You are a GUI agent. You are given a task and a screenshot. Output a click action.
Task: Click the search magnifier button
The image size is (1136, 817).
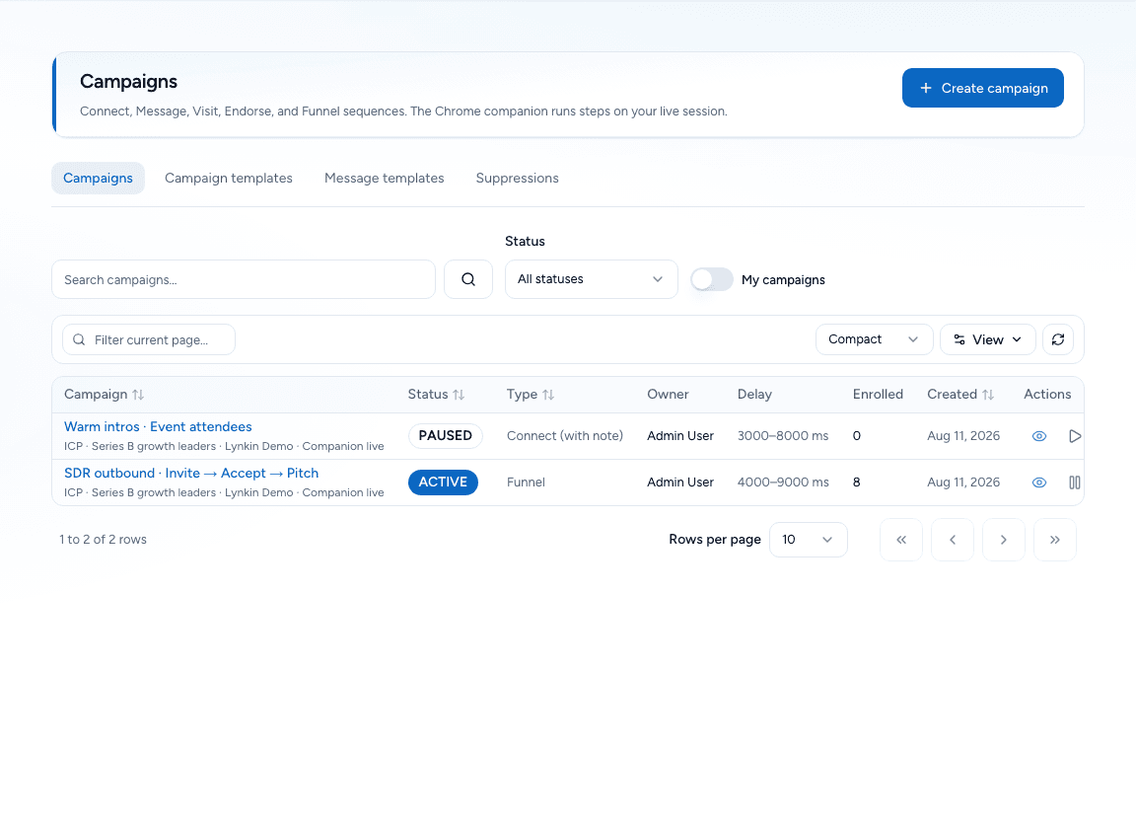point(468,279)
